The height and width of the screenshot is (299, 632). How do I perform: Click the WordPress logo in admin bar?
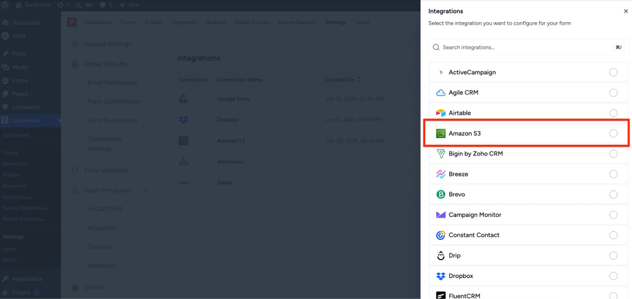coord(6,5)
